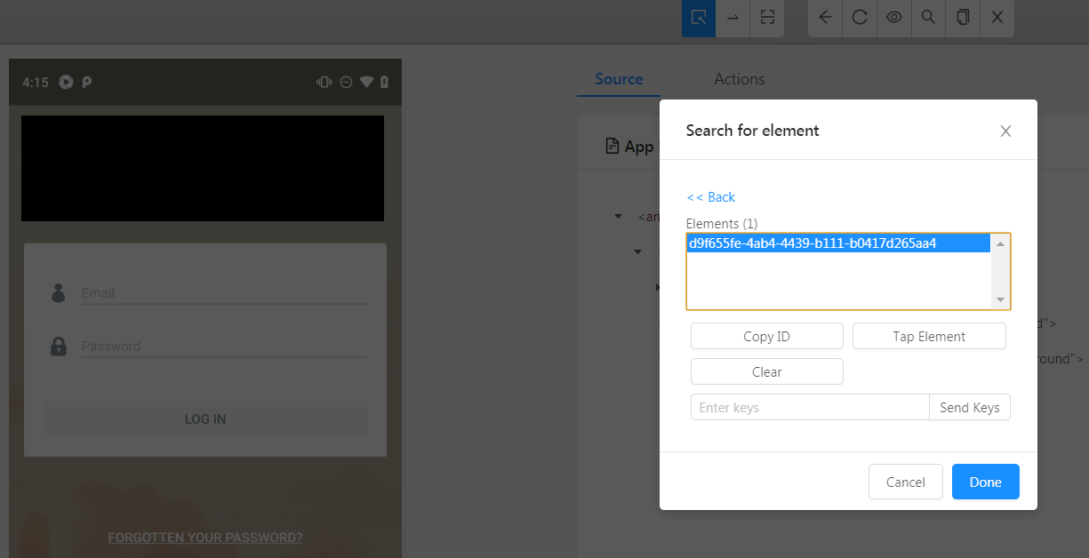Open the Actions tab
Image resolution: width=1089 pixels, height=558 pixels.
pyautogui.click(x=740, y=79)
